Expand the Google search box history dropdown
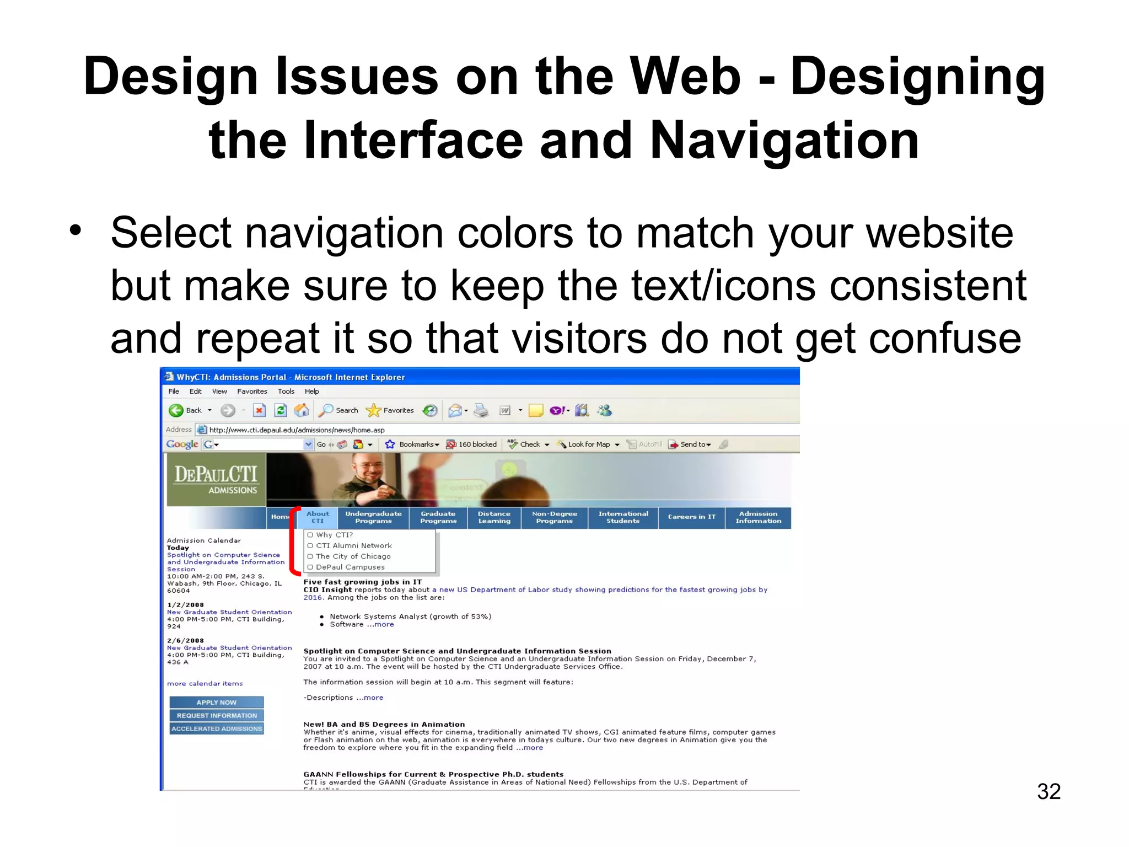The image size is (1129, 847). 308,444
